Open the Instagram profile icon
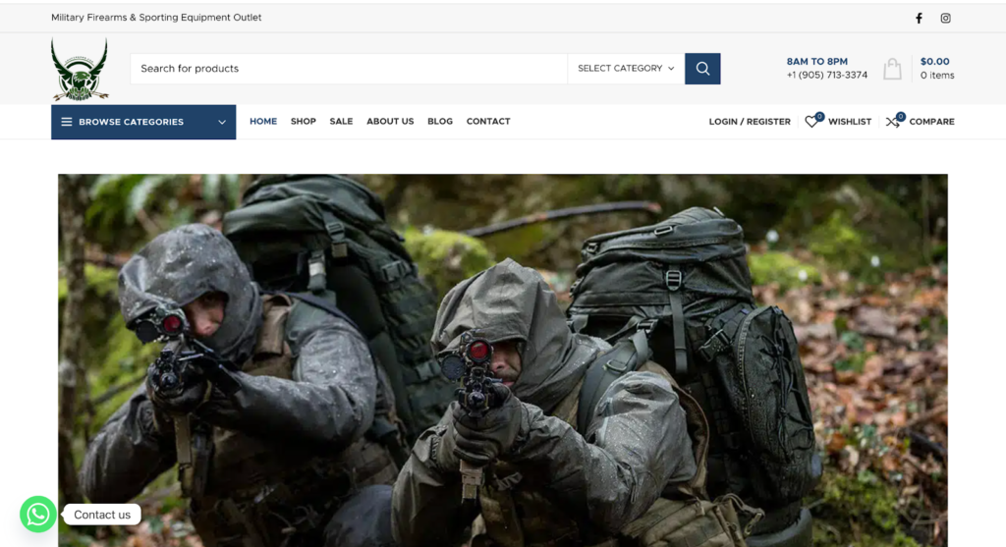This screenshot has width=1006, height=547. point(945,18)
